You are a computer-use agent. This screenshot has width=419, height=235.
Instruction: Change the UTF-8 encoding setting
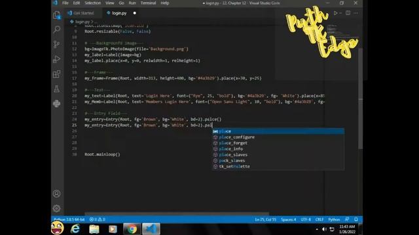tap(306, 219)
